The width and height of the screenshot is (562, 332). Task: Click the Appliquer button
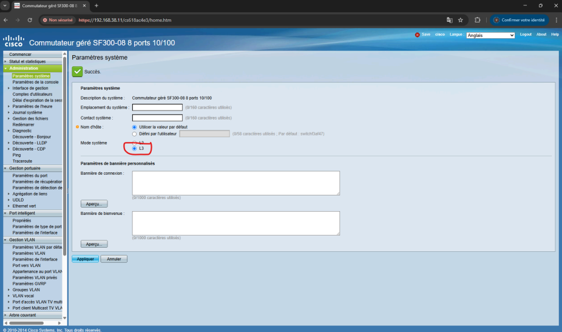point(85,259)
